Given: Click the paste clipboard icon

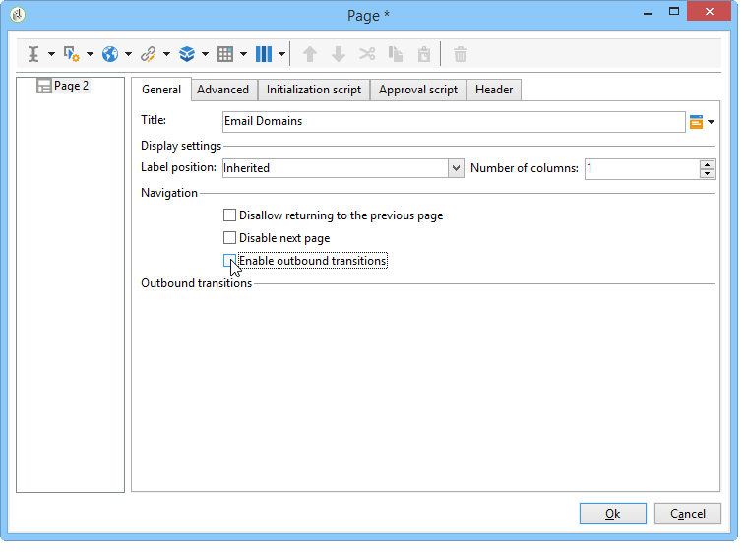Looking at the screenshot, I should click(424, 54).
